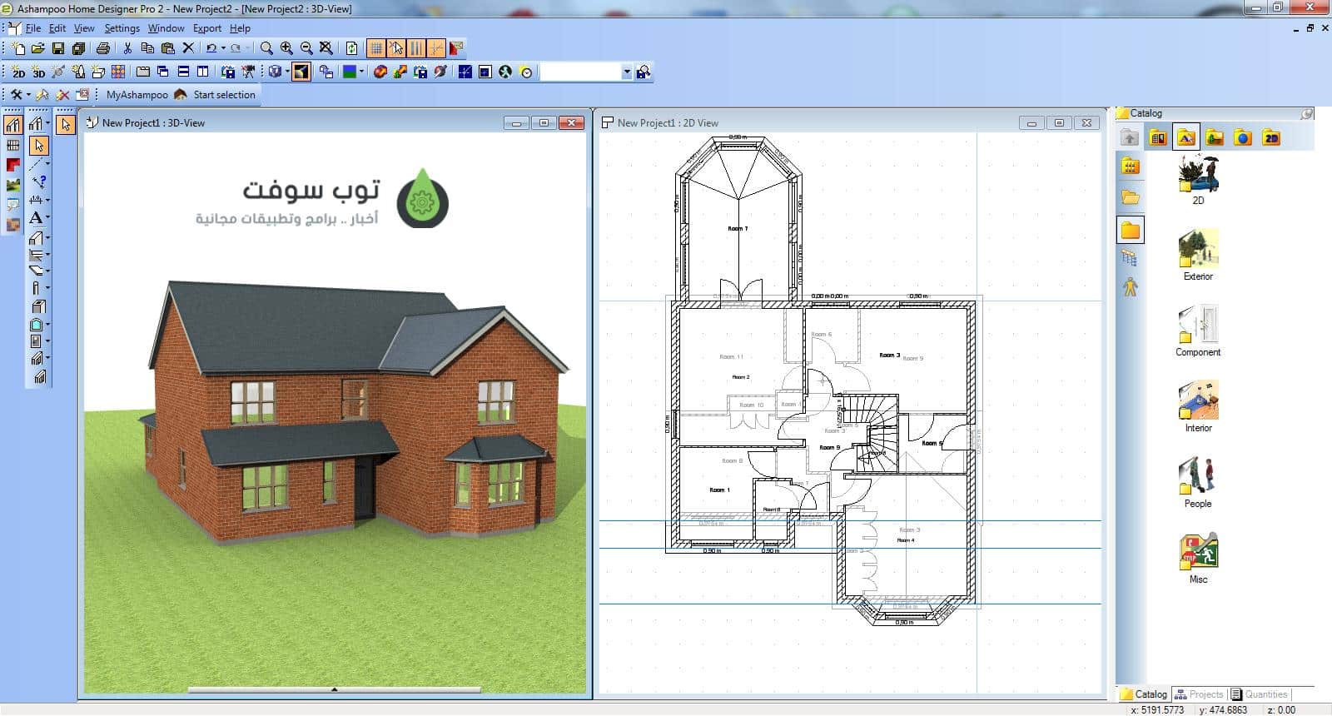Open the Edit menu
Image resolution: width=1332 pixels, height=716 pixels.
(57, 28)
